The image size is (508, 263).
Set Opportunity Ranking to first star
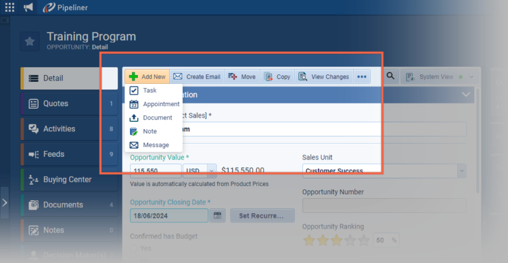pyautogui.click(x=309, y=240)
